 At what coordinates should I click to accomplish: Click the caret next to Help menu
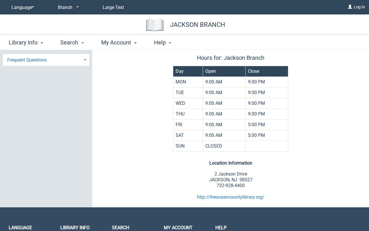click(170, 43)
